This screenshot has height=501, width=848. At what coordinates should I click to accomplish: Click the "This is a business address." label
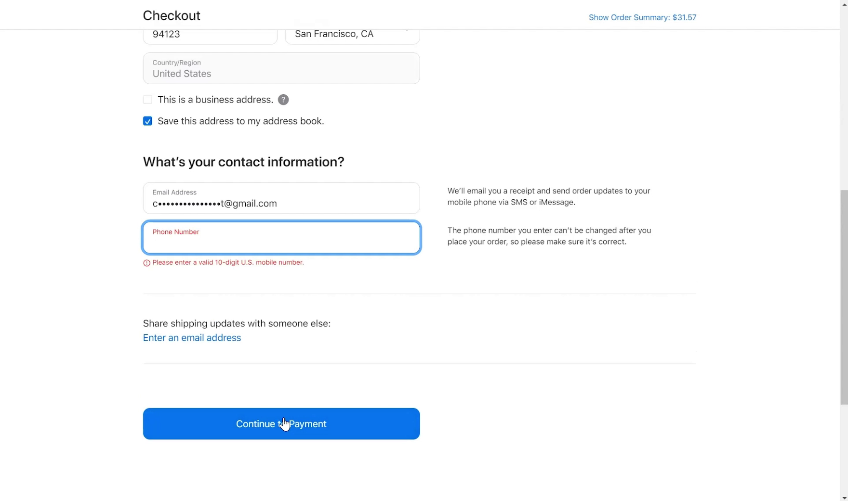point(215,100)
